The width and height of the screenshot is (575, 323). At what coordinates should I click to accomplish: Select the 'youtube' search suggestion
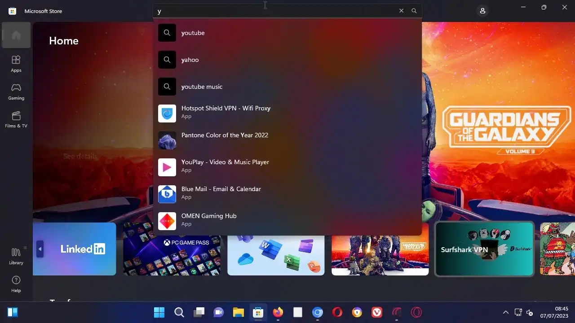287,33
